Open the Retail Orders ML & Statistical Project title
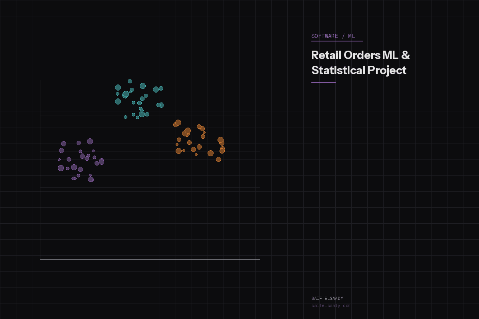 [360, 63]
